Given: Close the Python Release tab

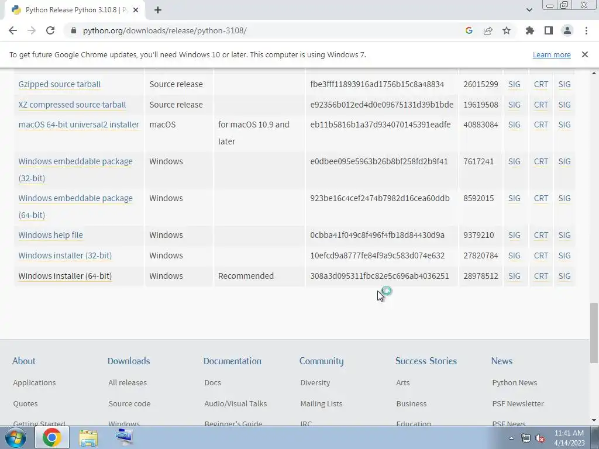Looking at the screenshot, I should (x=136, y=10).
